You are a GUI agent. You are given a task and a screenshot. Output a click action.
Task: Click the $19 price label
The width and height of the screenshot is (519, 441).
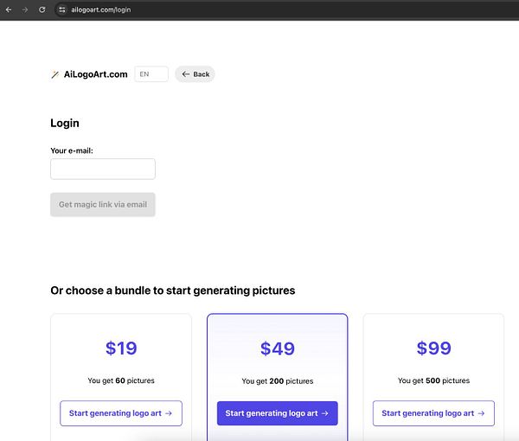pos(121,348)
